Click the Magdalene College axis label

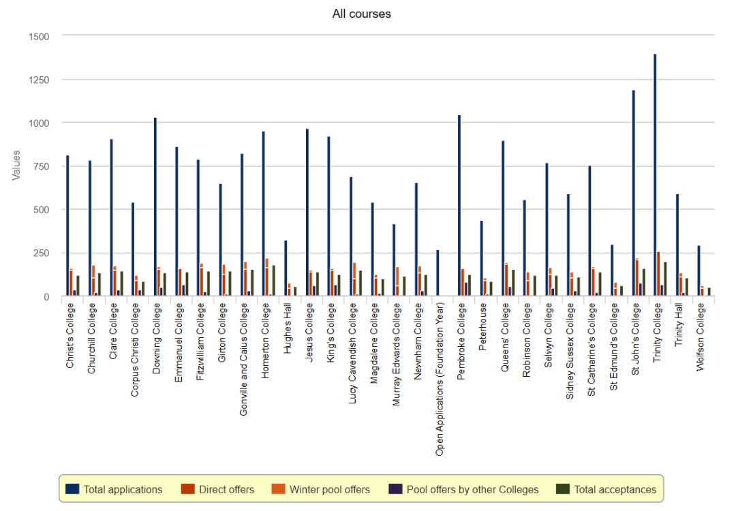[x=374, y=343]
